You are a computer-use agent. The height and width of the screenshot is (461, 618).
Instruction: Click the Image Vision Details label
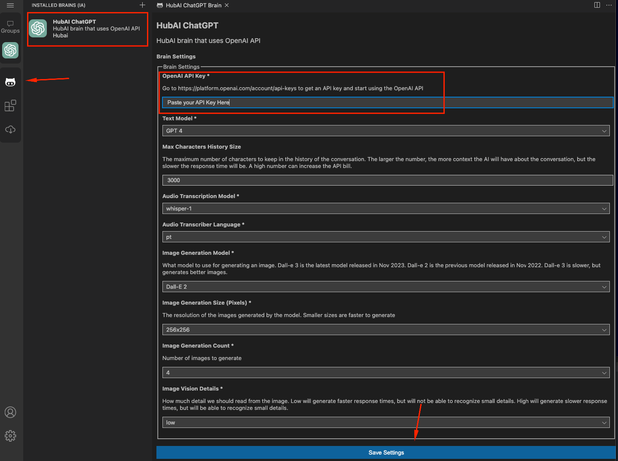point(192,388)
